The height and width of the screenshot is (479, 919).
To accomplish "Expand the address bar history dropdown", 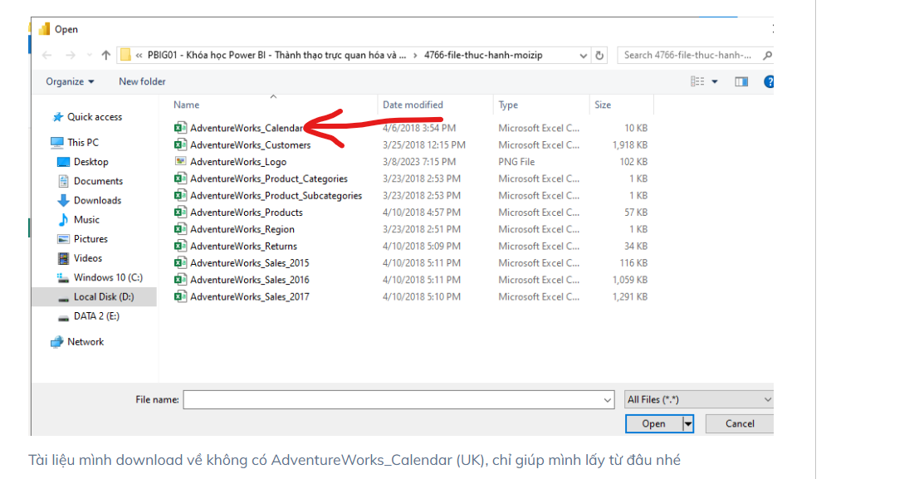I will pyautogui.click(x=583, y=55).
